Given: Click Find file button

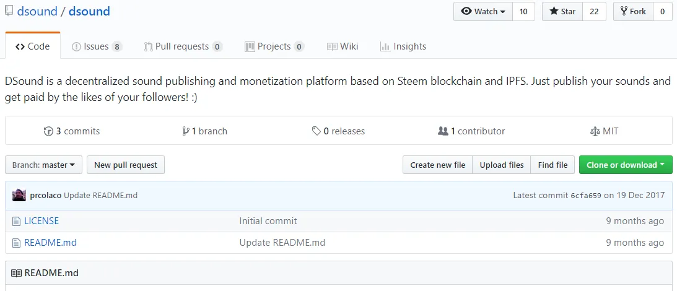Looking at the screenshot, I should pyautogui.click(x=553, y=165).
